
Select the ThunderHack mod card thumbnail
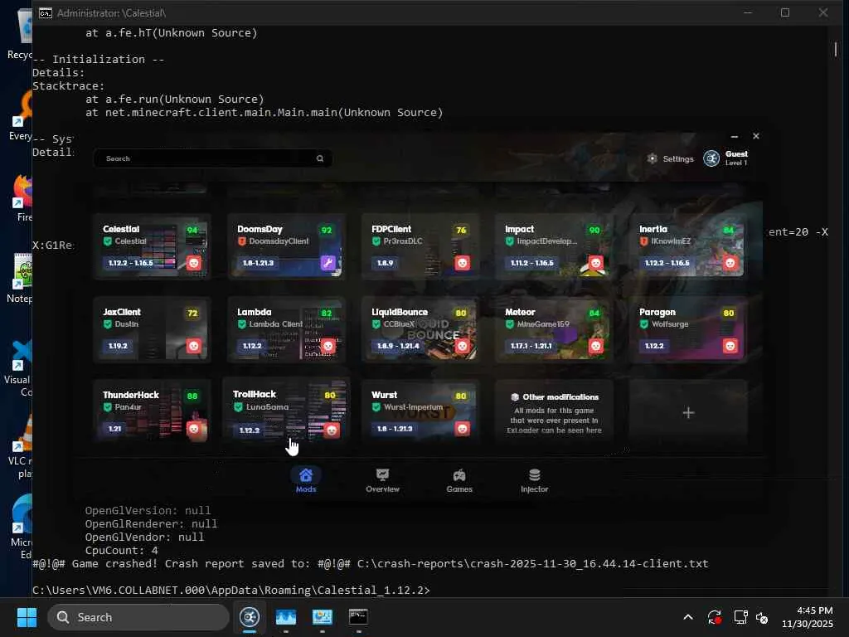click(x=152, y=412)
